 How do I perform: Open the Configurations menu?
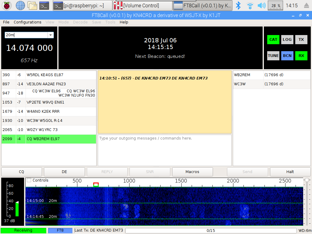pyautogui.click(x=27, y=22)
